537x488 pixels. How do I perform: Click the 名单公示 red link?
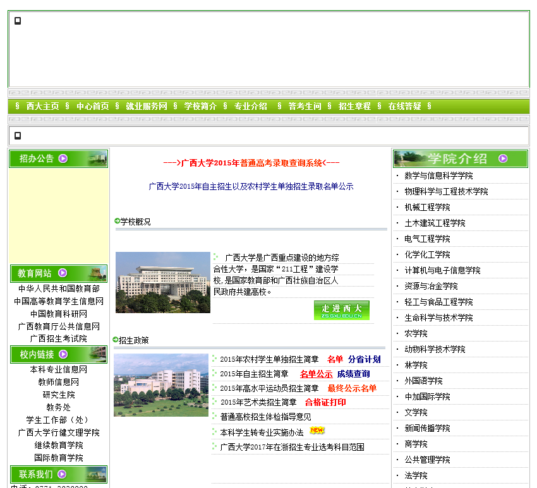coord(316,374)
